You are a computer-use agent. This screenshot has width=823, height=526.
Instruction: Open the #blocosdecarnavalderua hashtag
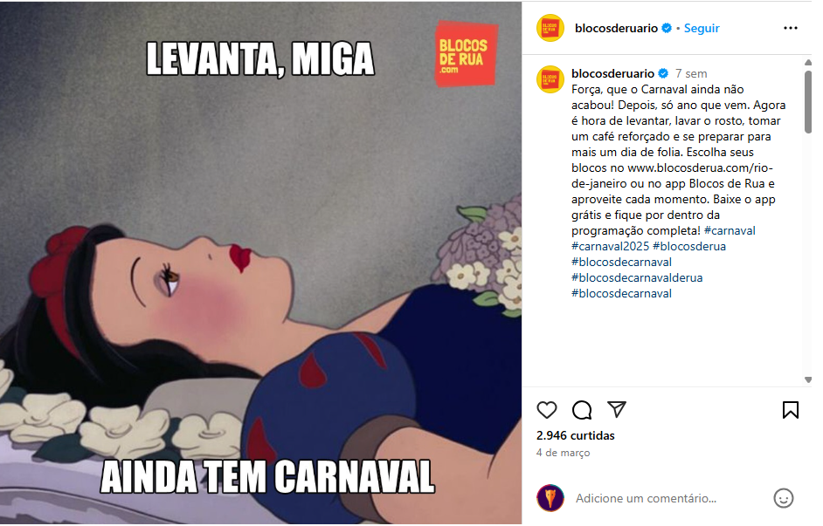coord(637,277)
